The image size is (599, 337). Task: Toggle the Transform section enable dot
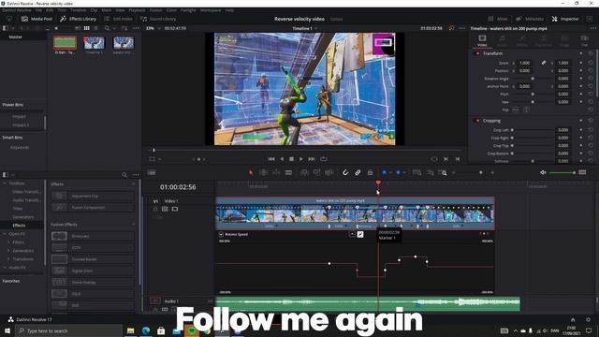pyautogui.click(x=477, y=53)
